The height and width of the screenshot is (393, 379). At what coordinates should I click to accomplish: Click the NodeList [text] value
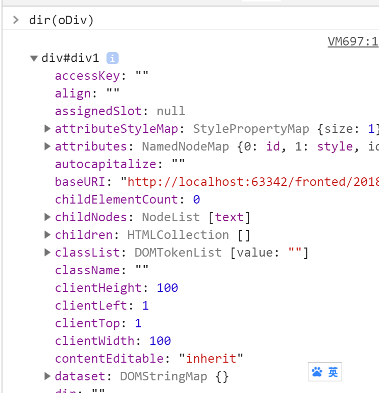click(x=196, y=217)
